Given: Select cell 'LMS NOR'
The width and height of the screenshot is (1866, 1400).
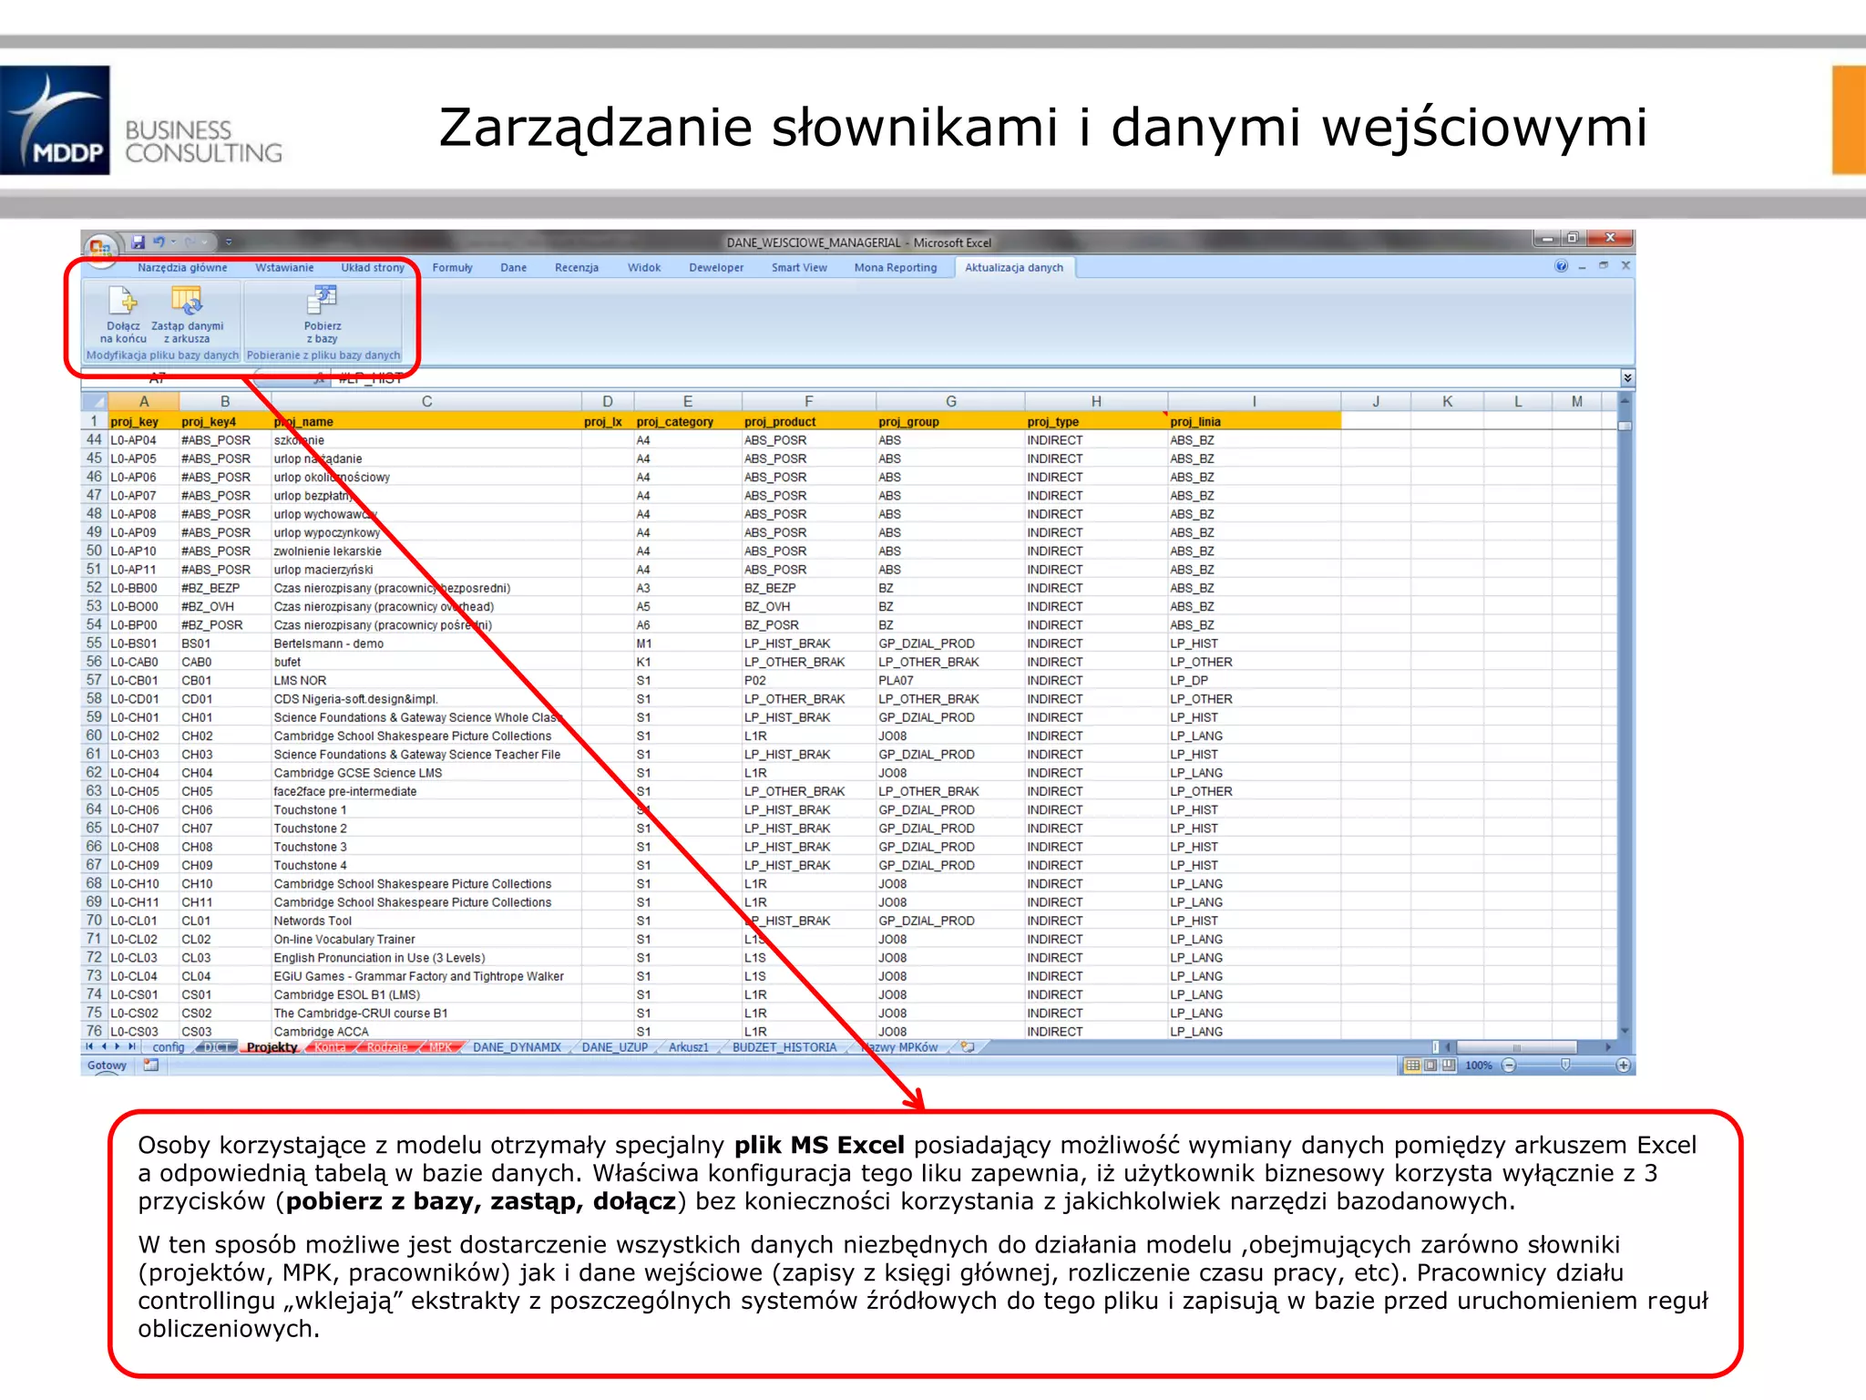Looking at the screenshot, I should tap(426, 681).
